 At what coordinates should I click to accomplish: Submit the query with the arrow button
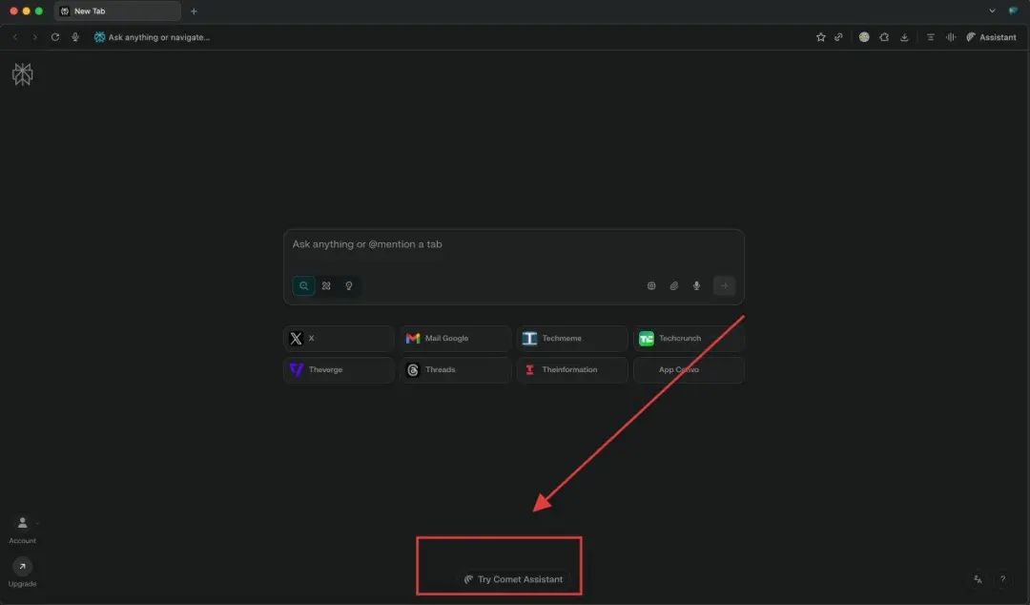[x=725, y=286]
